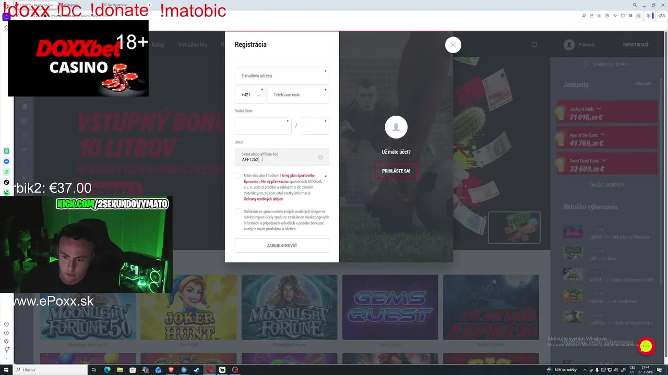This screenshot has width=668, height=375.
Task: Click the first Rodné číslo field
Action: (x=263, y=126)
